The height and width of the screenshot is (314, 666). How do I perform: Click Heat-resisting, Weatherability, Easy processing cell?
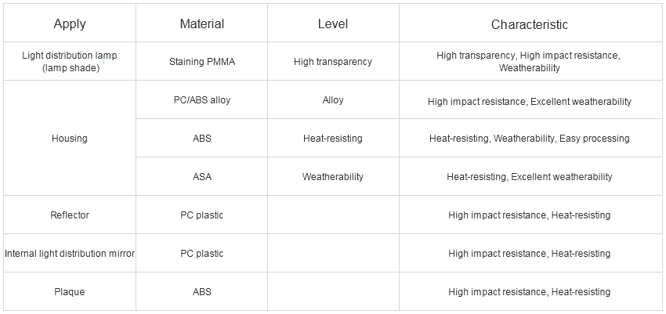529,139
